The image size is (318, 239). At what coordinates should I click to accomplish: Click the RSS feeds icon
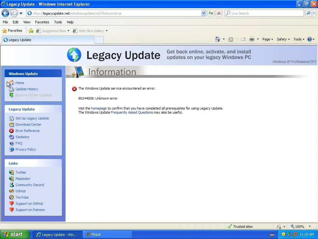point(231,40)
